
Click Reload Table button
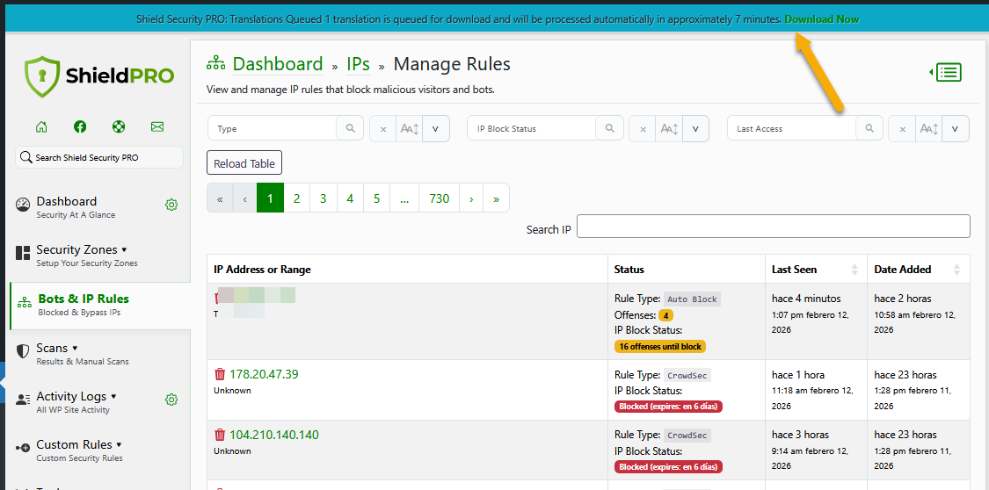[x=244, y=163]
